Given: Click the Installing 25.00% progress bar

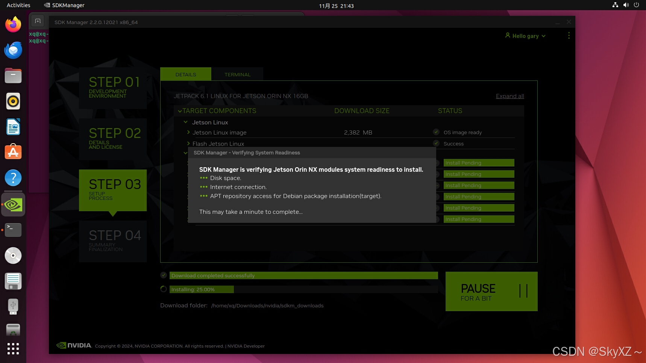Looking at the screenshot, I should pyautogui.click(x=304, y=289).
